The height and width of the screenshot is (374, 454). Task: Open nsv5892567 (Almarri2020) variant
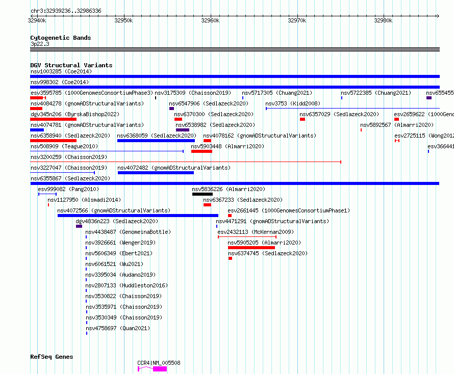(x=397, y=125)
